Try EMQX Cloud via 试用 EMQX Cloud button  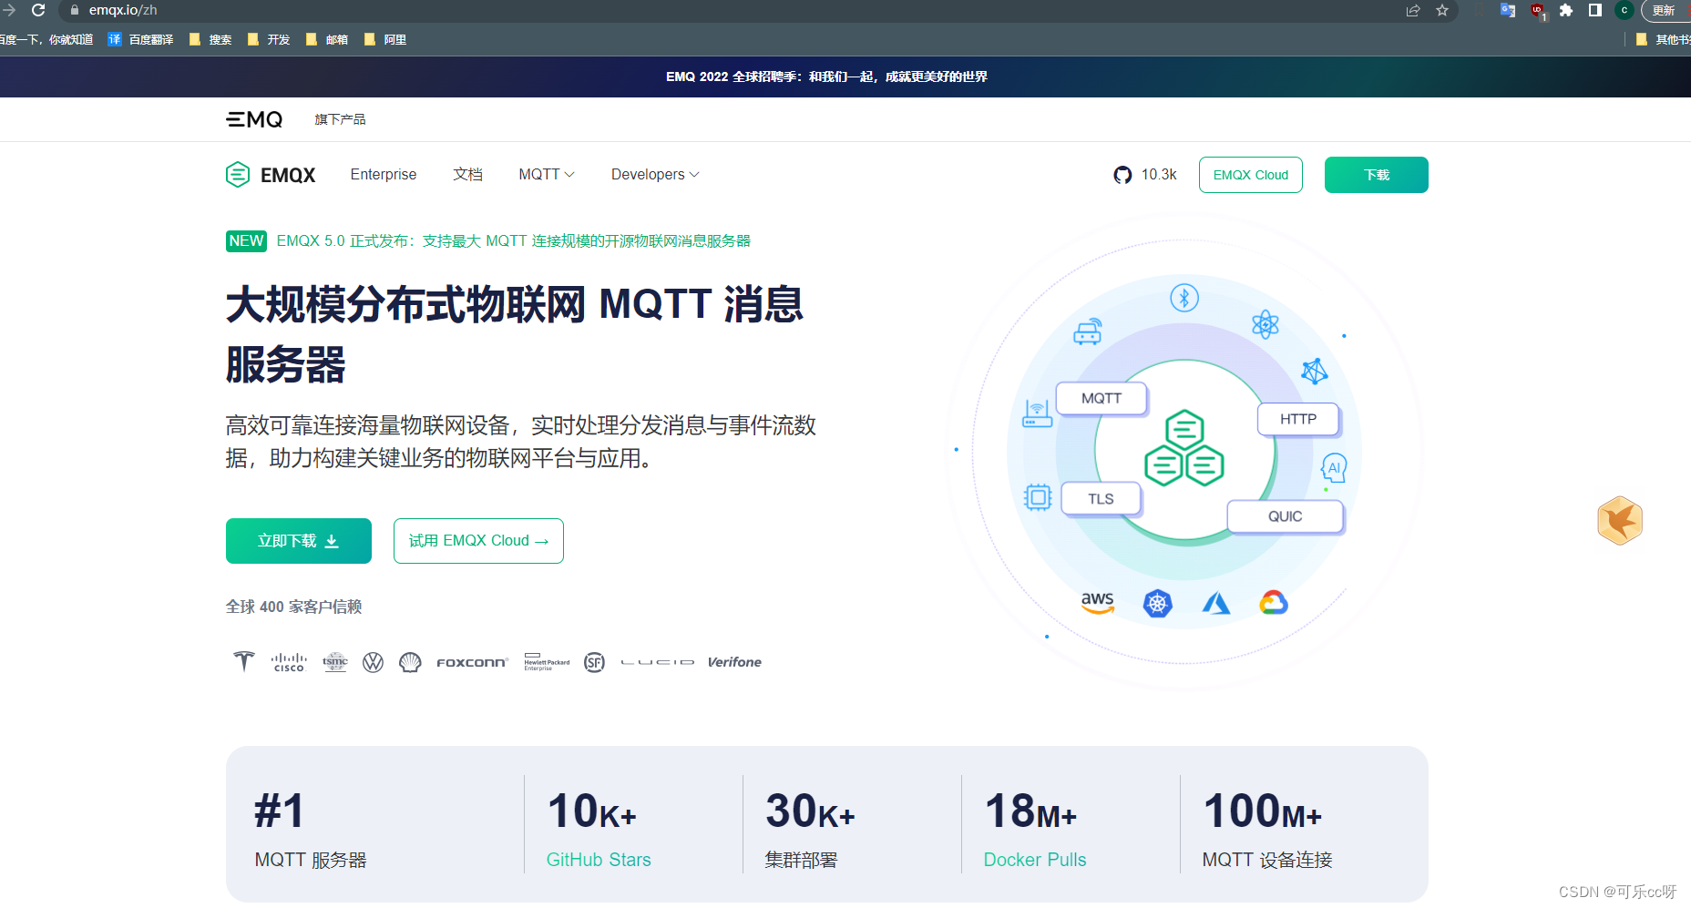(x=477, y=540)
